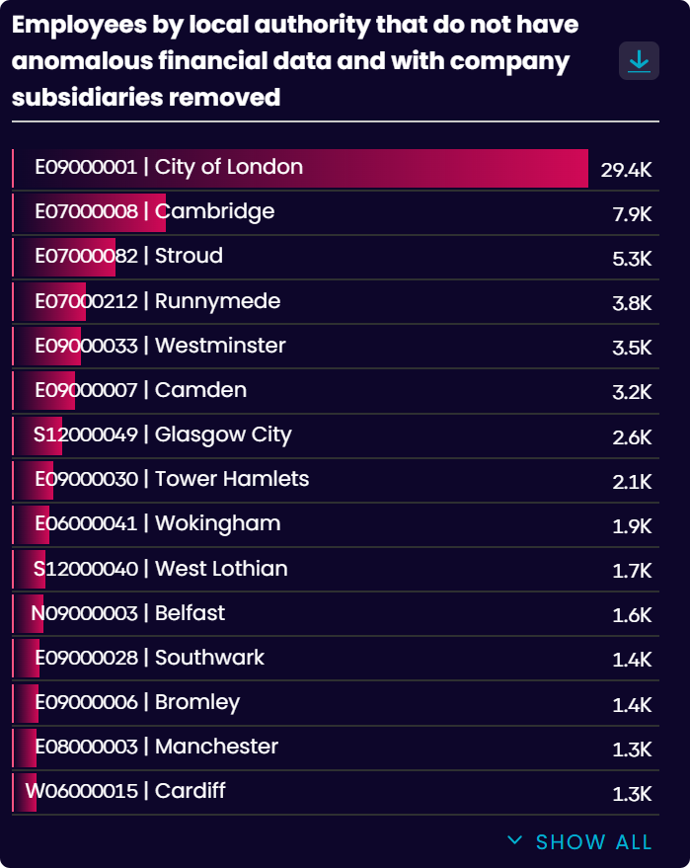The width and height of the screenshot is (690, 868).
Task: Select the Manchester row
Action: (336, 749)
